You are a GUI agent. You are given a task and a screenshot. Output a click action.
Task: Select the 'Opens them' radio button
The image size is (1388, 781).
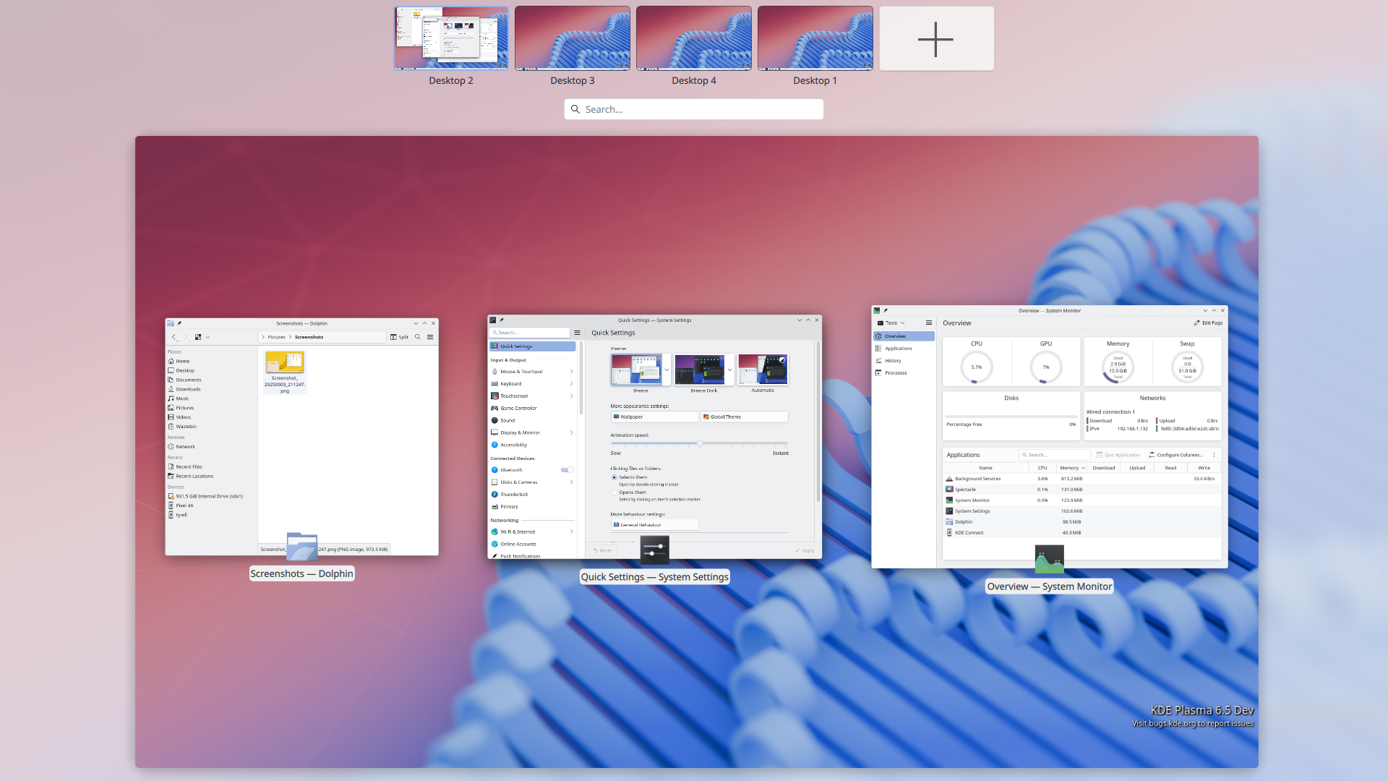[614, 492]
